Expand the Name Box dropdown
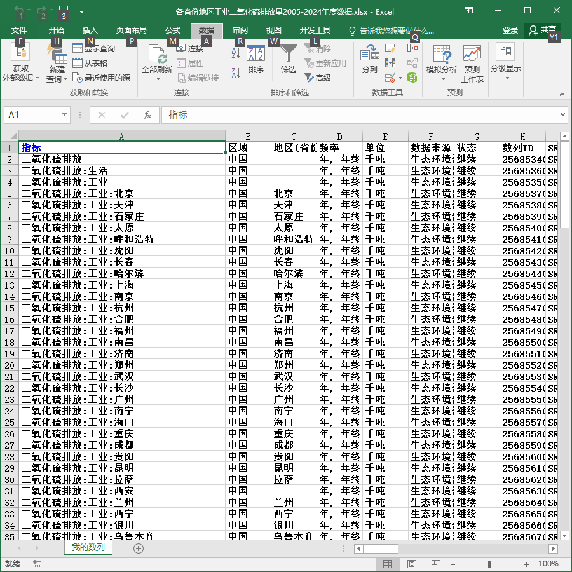Image resolution: width=572 pixels, height=572 pixels. pos(64,115)
